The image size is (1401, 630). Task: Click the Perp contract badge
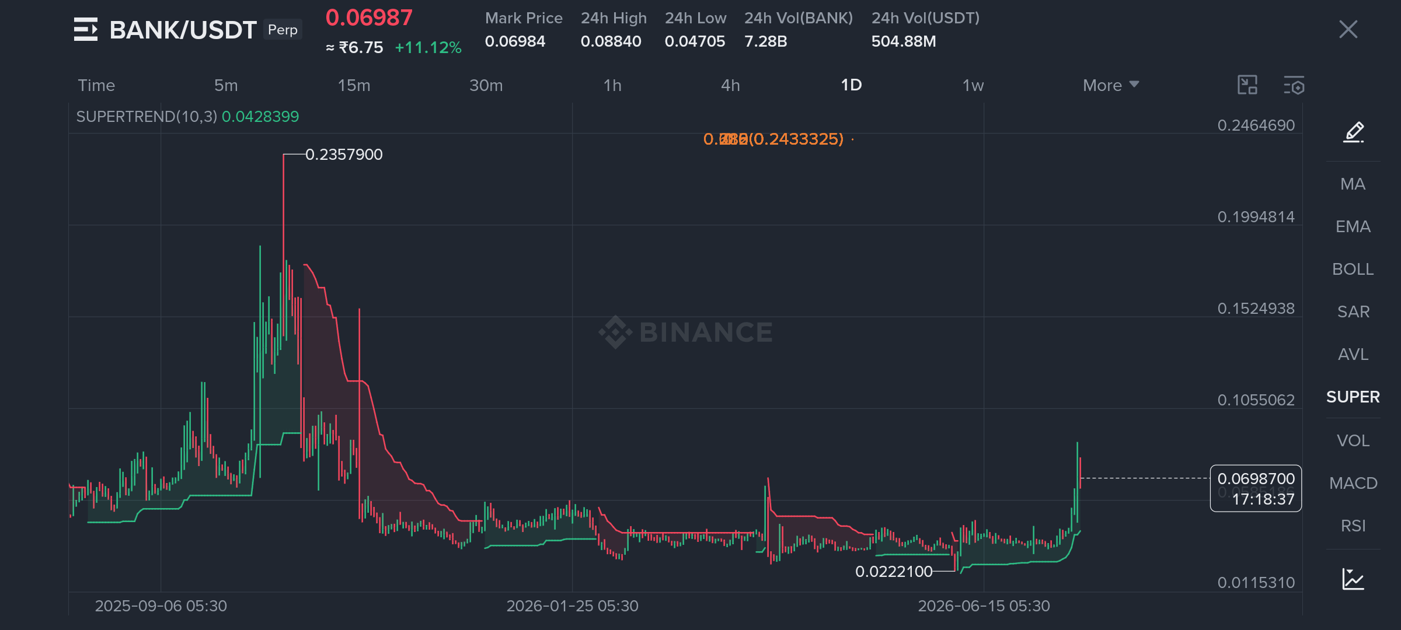point(283,30)
